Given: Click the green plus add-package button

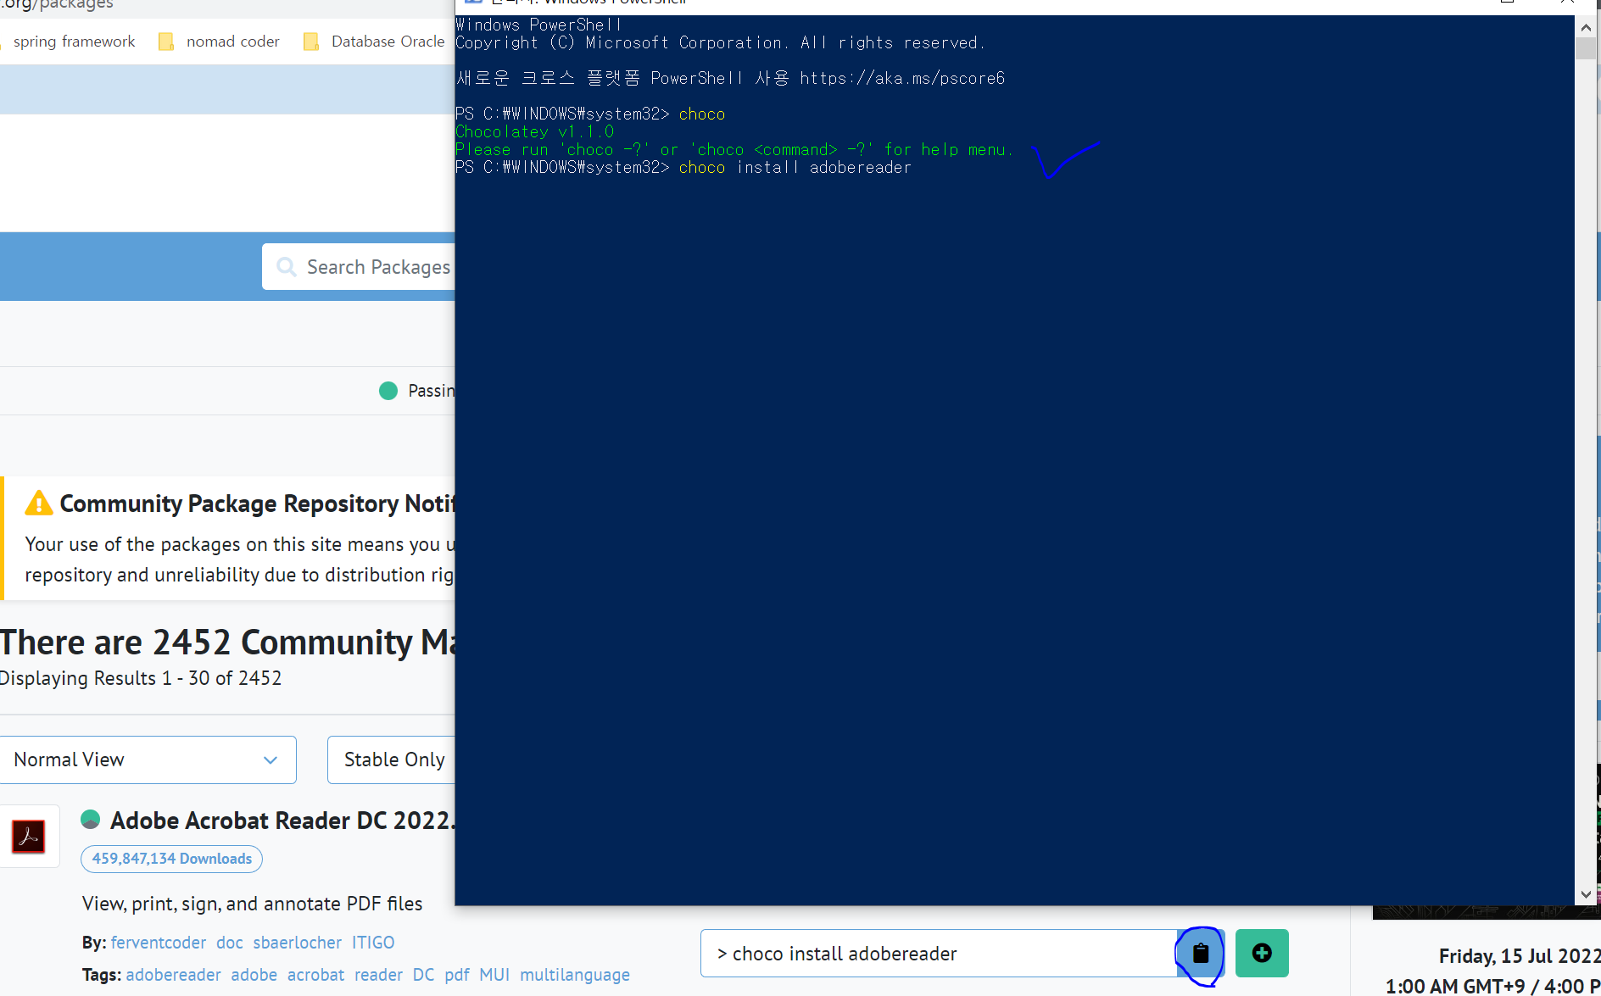Looking at the screenshot, I should tap(1262, 954).
